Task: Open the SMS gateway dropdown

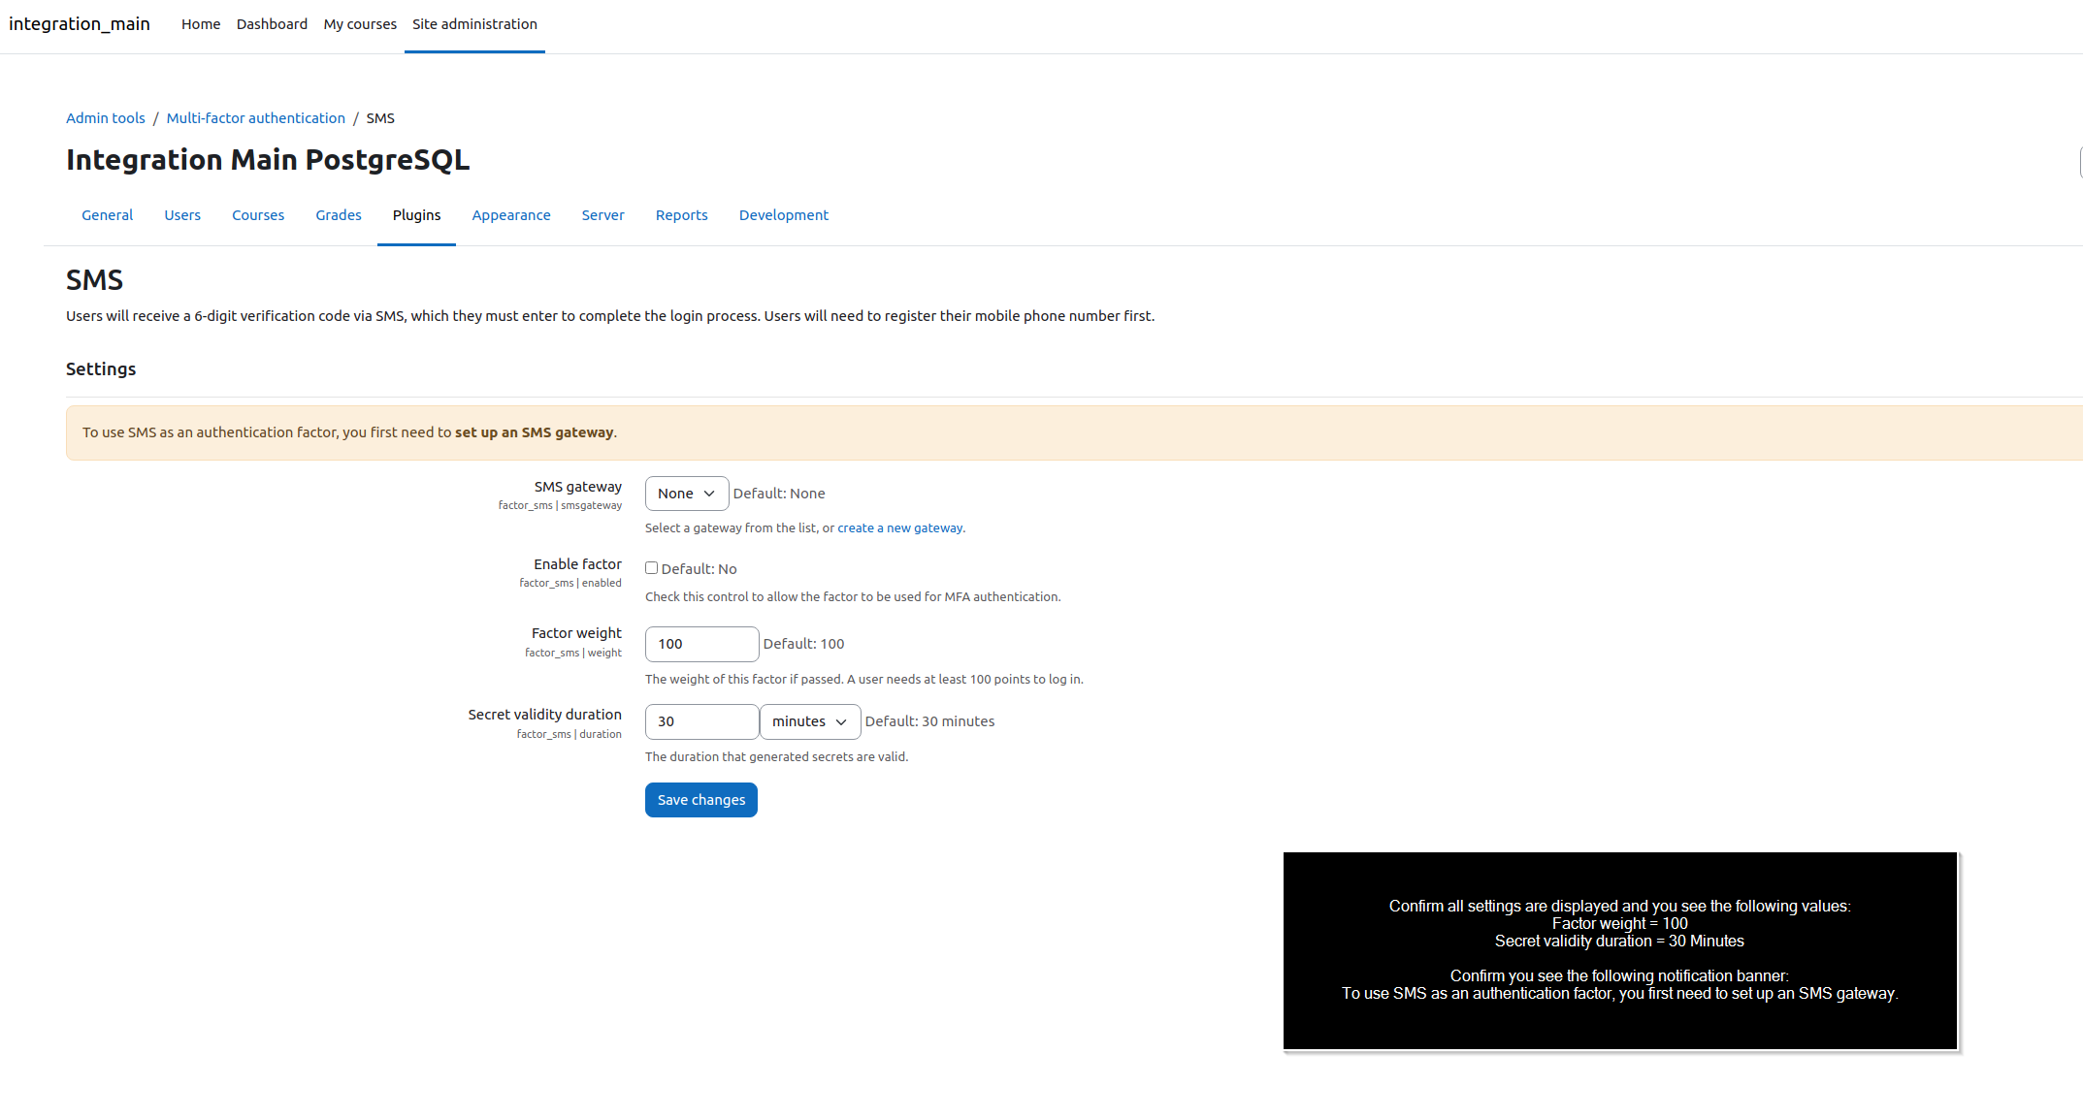Action: [x=686, y=494]
